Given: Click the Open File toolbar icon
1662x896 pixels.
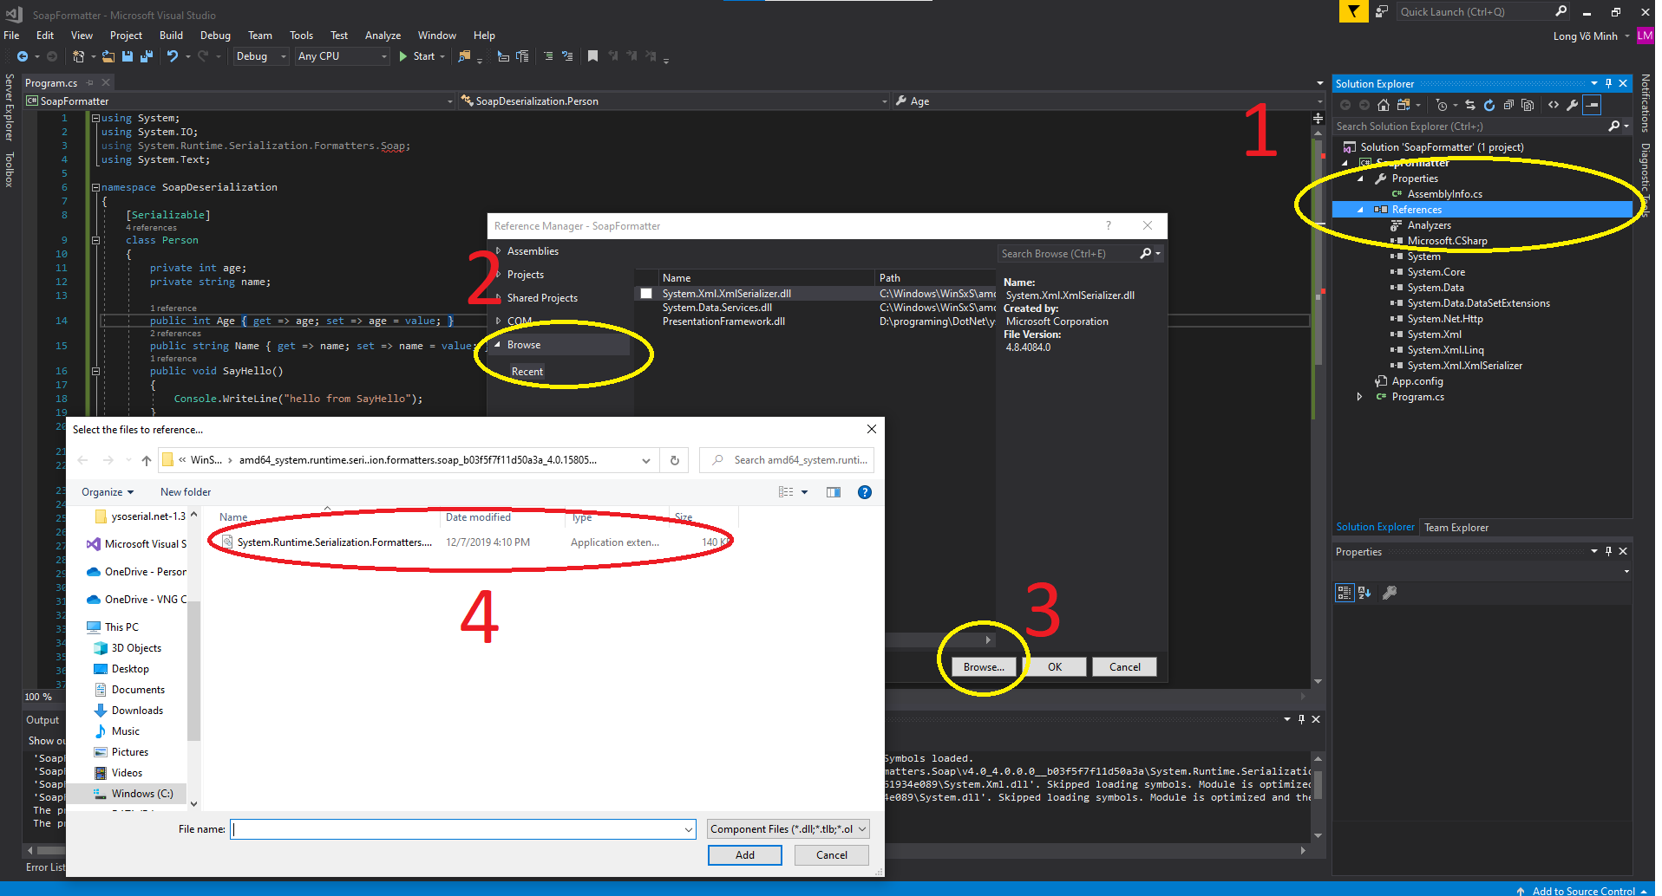Looking at the screenshot, I should tap(108, 56).
